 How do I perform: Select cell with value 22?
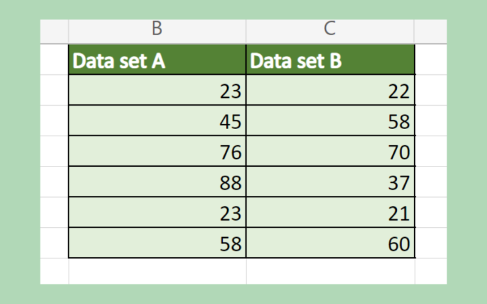330,91
